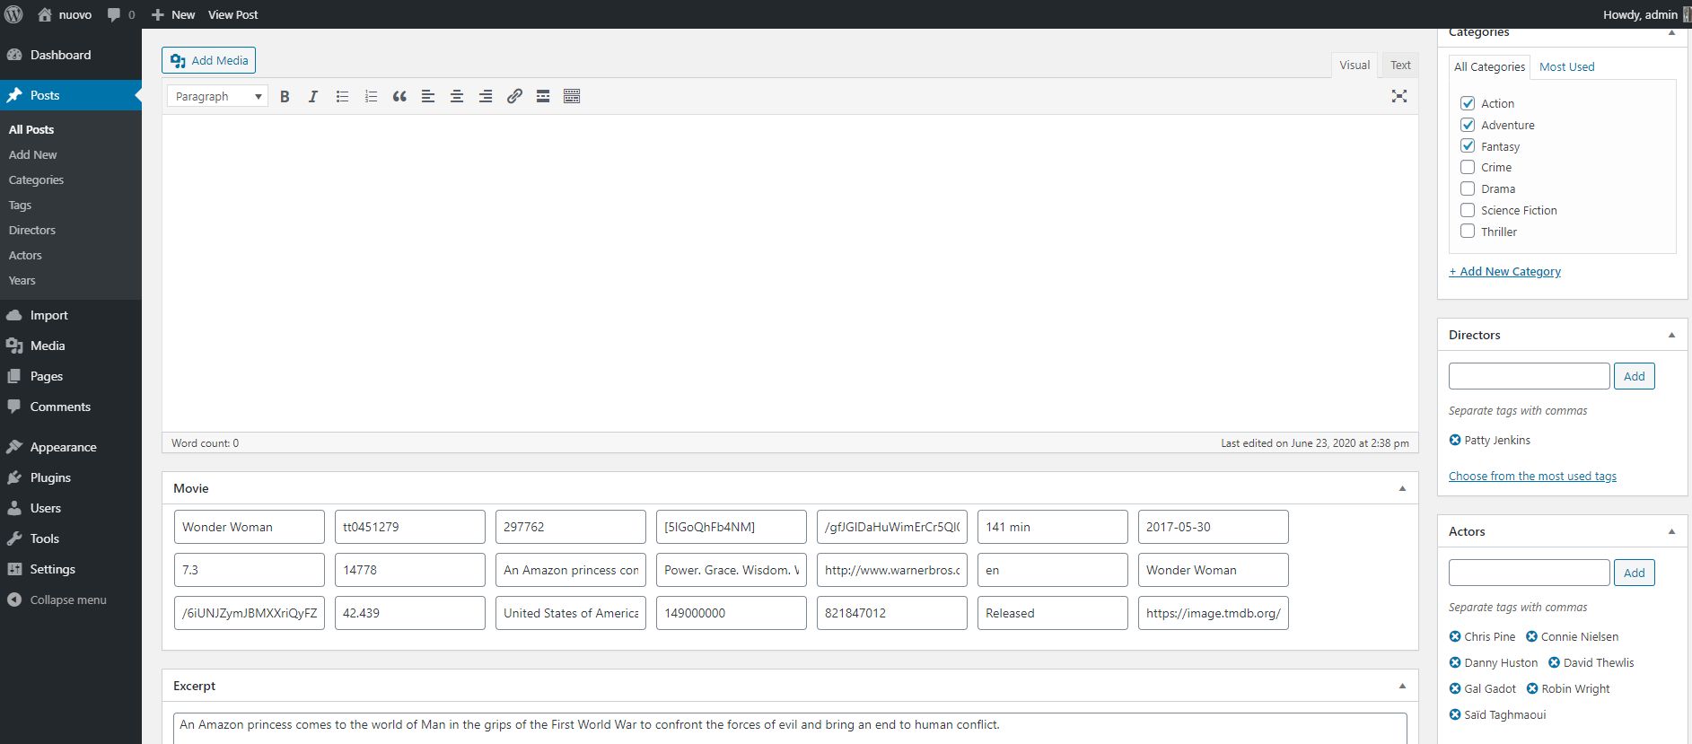Click the Add New Category link
The width and height of the screenshot is (1692, 744).
coord(1504,271)
